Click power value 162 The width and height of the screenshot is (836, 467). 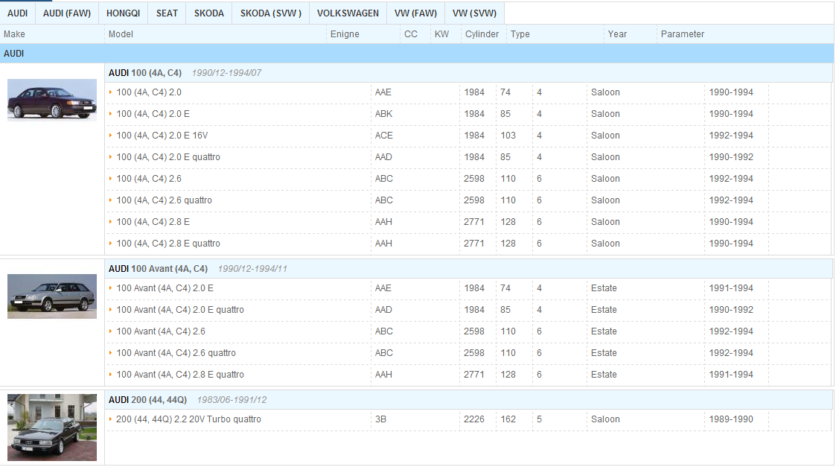click(x=508, y=419)
